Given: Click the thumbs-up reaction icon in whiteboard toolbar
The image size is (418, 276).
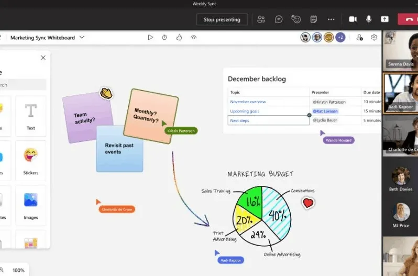Looking at the screenshot, I should pos(179,38).
